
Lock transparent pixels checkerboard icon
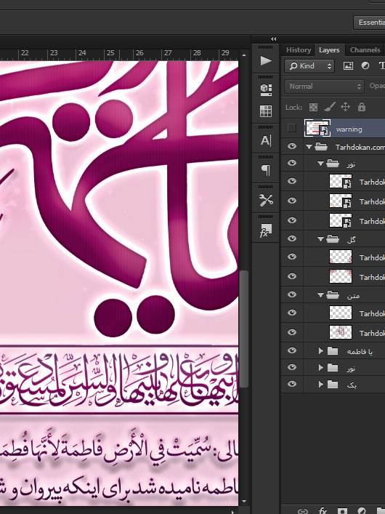313,107
